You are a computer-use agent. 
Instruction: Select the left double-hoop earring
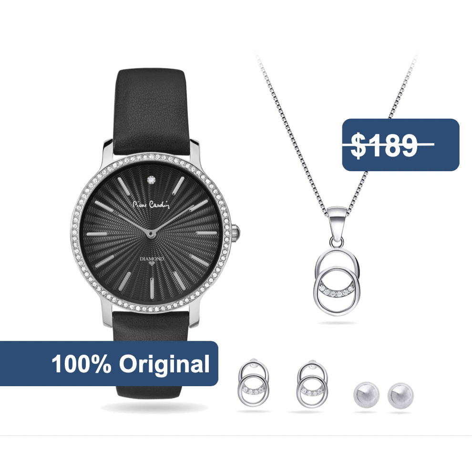click(254, 382)
